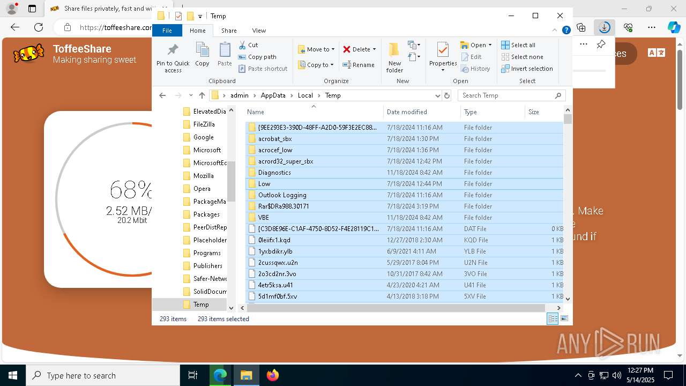Open recent locations dropdown arrow

click(x=191, y=95)
